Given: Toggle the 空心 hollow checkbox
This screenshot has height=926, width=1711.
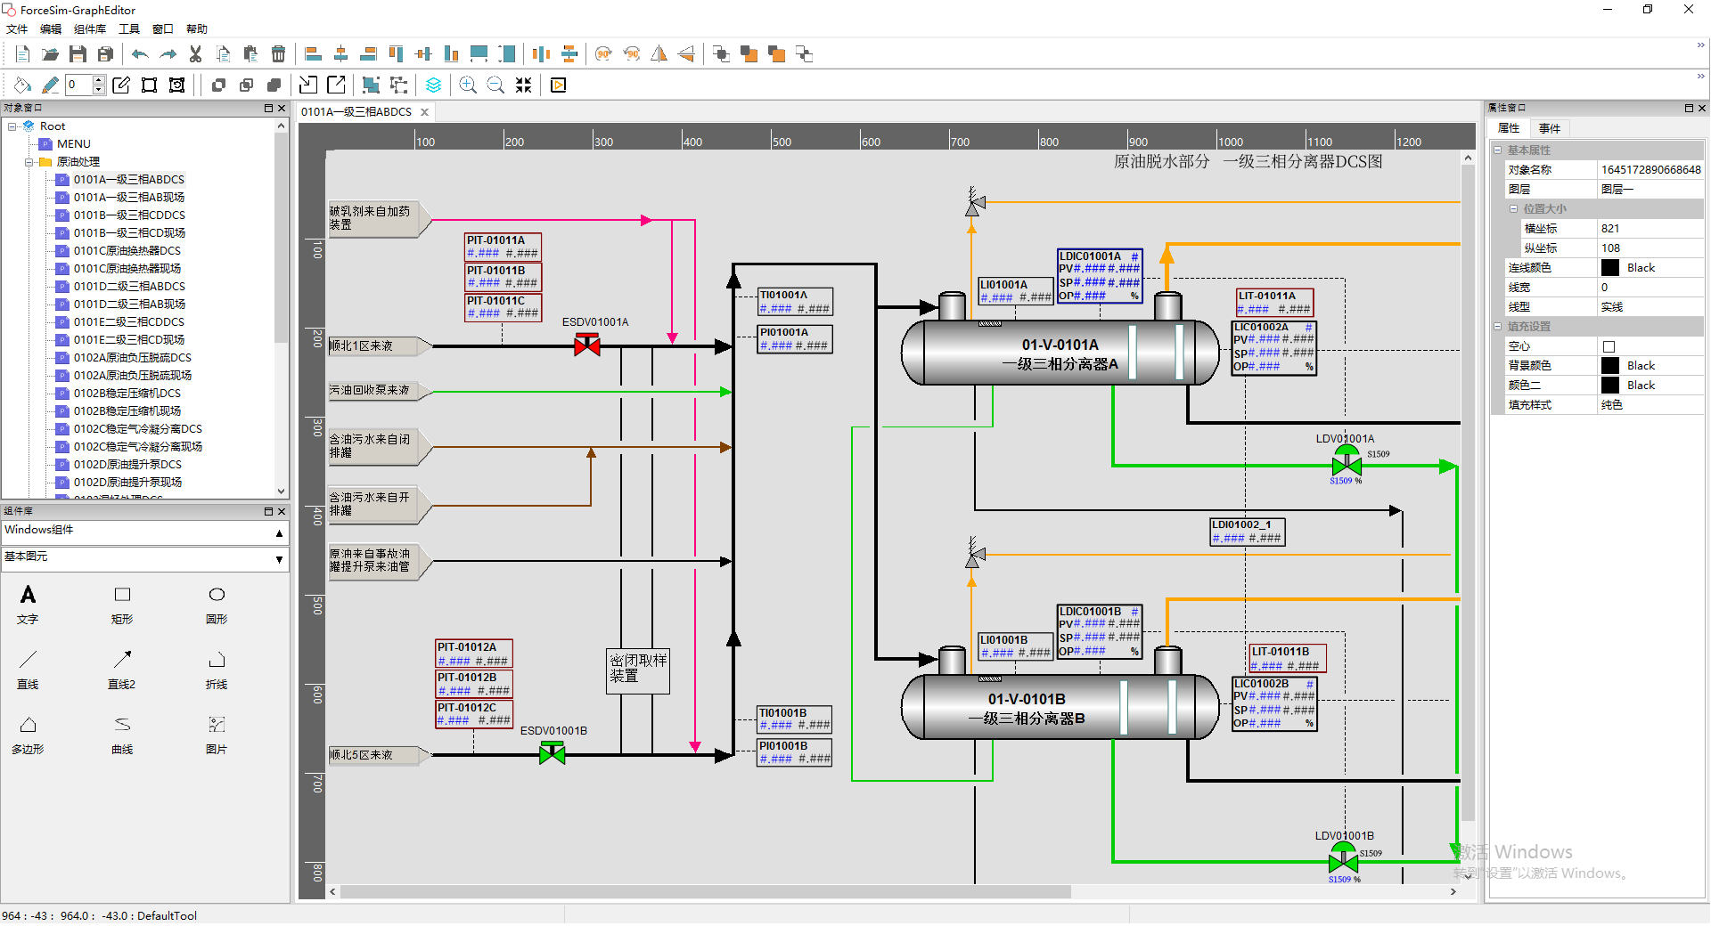Looking at the screenshot, I should [x=1609, y=346].
